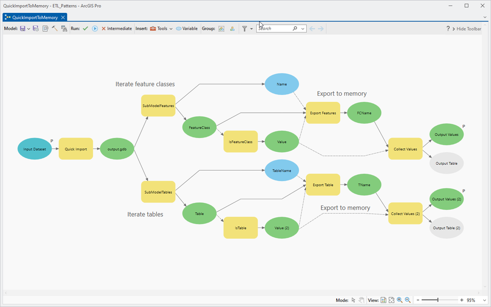Click the horizontal scrollbar
491x307 pixels.
click(x=242, y=293)
